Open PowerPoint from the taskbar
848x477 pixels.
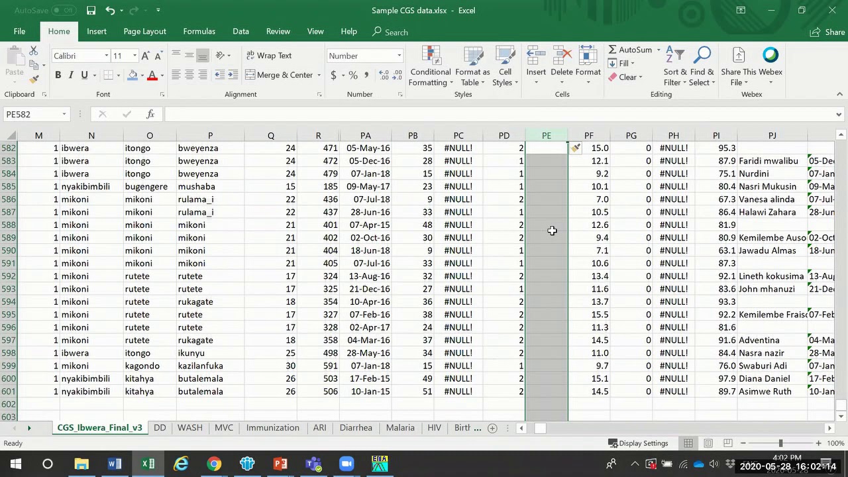pyautogui.click(x=280, y=464)
